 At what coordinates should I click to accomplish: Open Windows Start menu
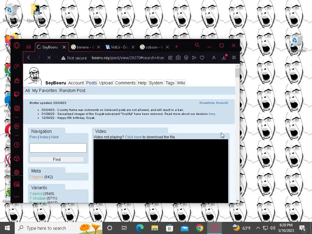click(7, 228)
